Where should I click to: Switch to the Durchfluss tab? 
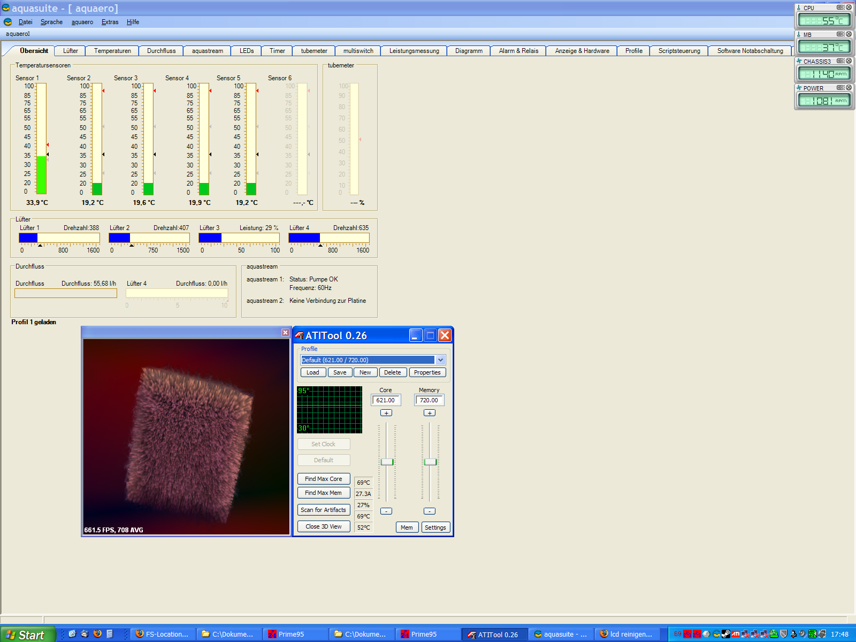[161, 51]
